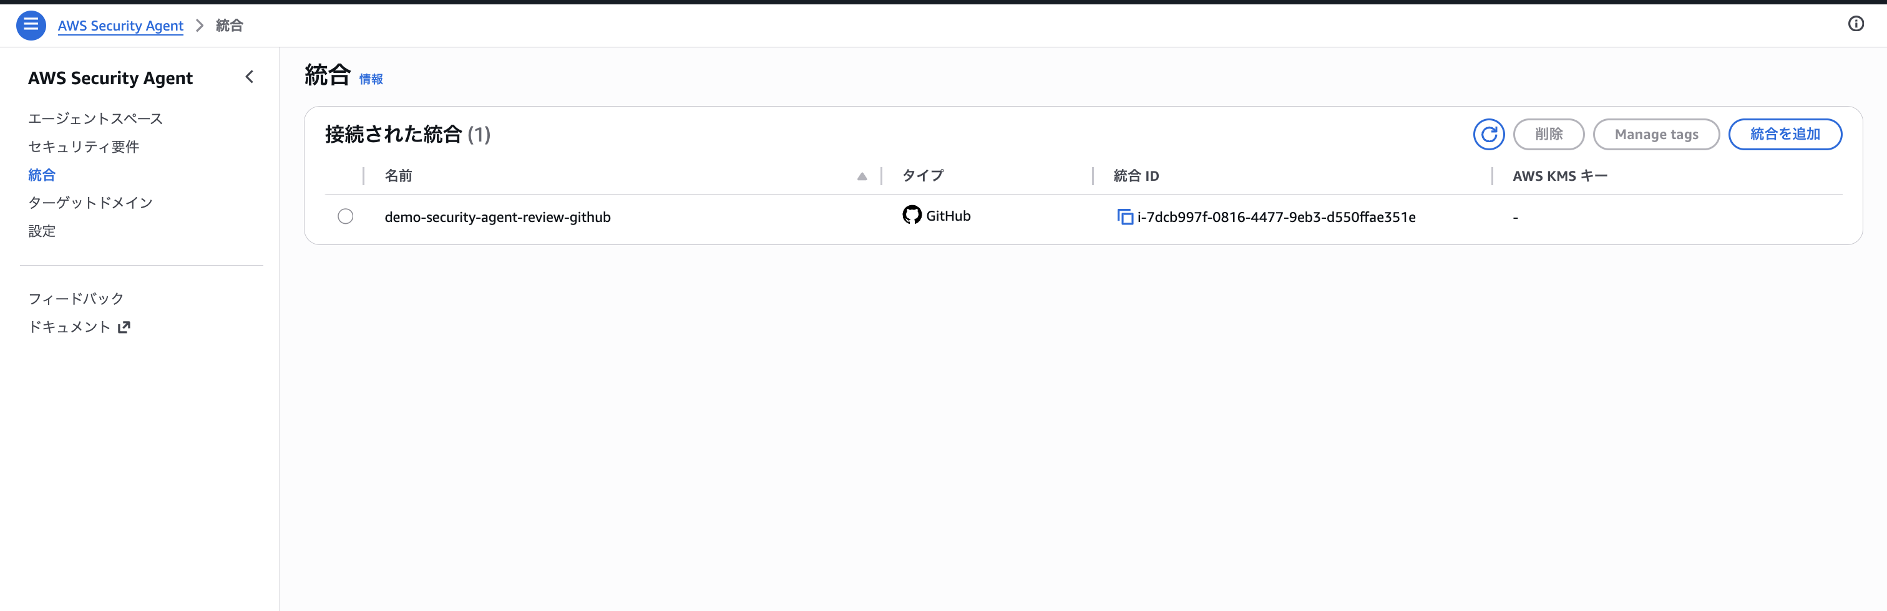Sort the 名前 column with the sort arrow
Image resolution: width=1887 pixels, height=611 pixels.
pos(861,176)
